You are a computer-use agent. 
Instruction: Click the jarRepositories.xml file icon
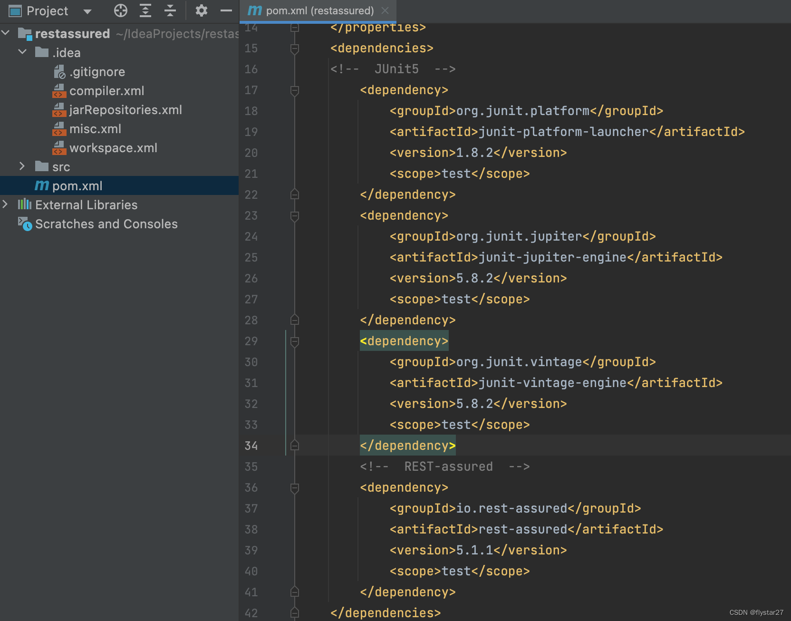coord(59,110)
